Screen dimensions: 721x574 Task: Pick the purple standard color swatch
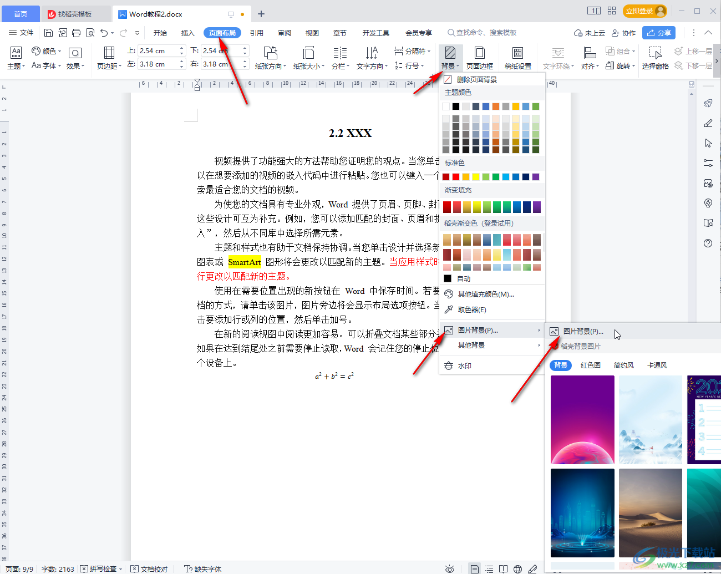coord(536,177)
